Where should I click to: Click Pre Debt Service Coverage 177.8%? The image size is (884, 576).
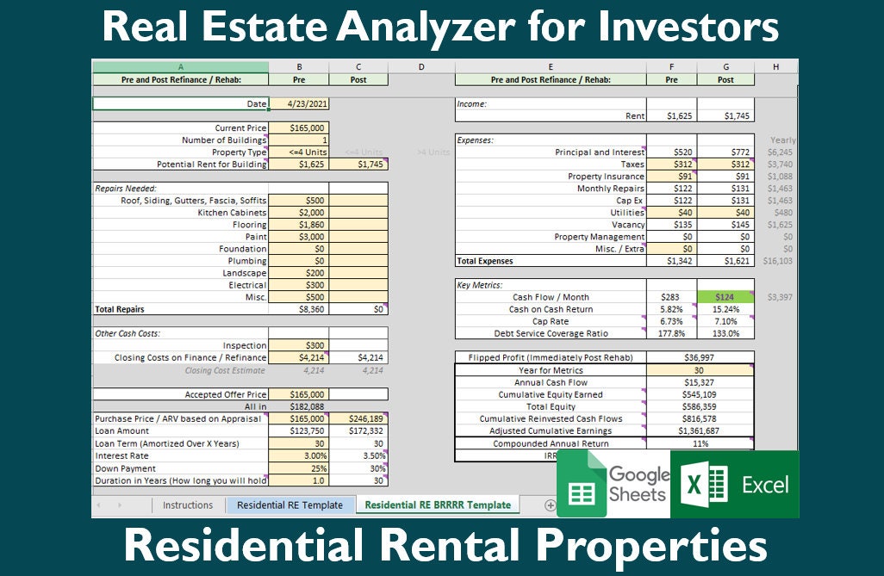coord(672,333)
